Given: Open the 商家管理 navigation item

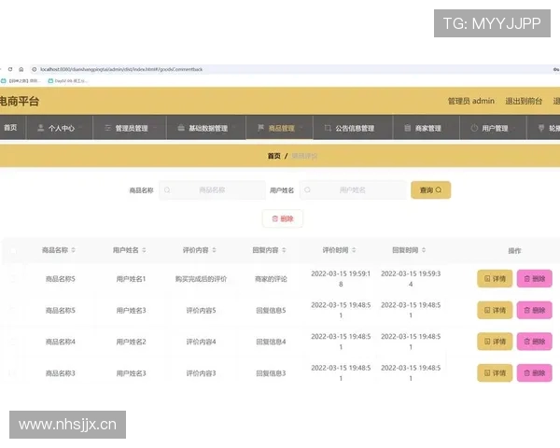Looking at the screenshot, I should 427,128.
